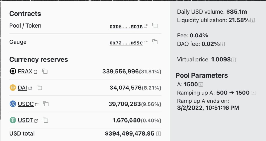Open the USDT token link
This screenshot has height=141, width=266.
[25, 120]
